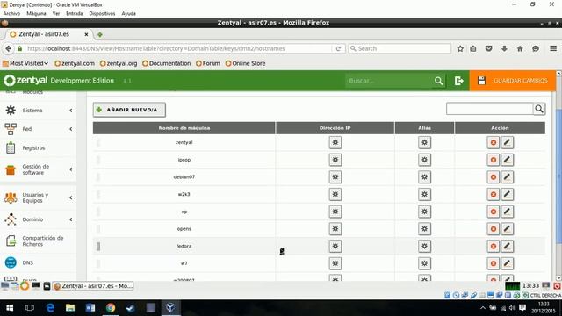Open alias settings for xp host
This screenshot has width=562, height=316.
pos(424,212)
